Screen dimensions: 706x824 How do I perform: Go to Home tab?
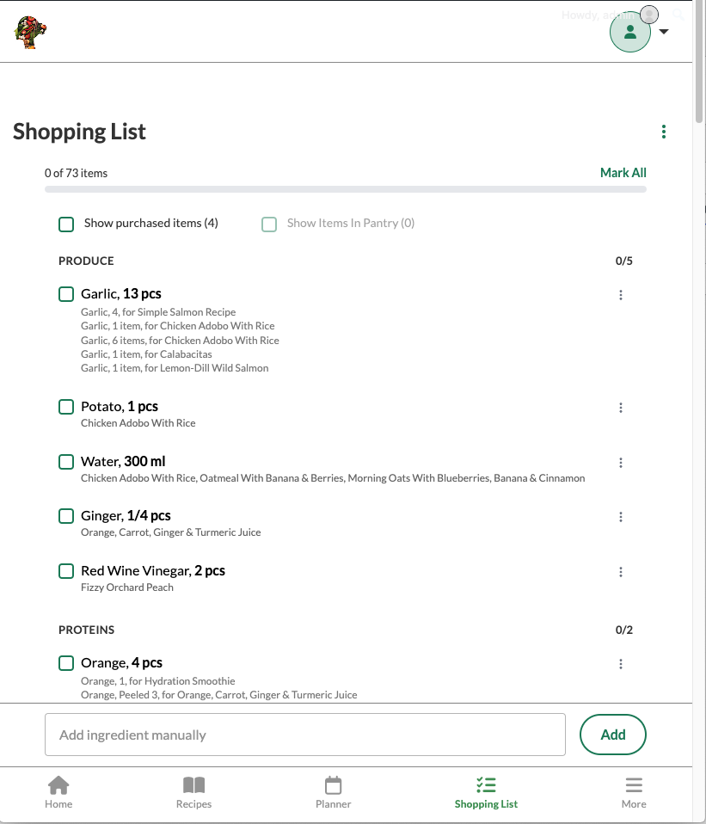click(58, 793)
